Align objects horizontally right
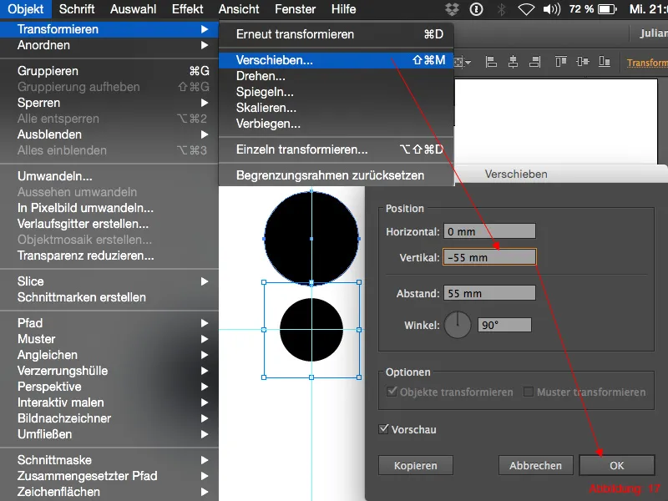 (x=534, y=62)
